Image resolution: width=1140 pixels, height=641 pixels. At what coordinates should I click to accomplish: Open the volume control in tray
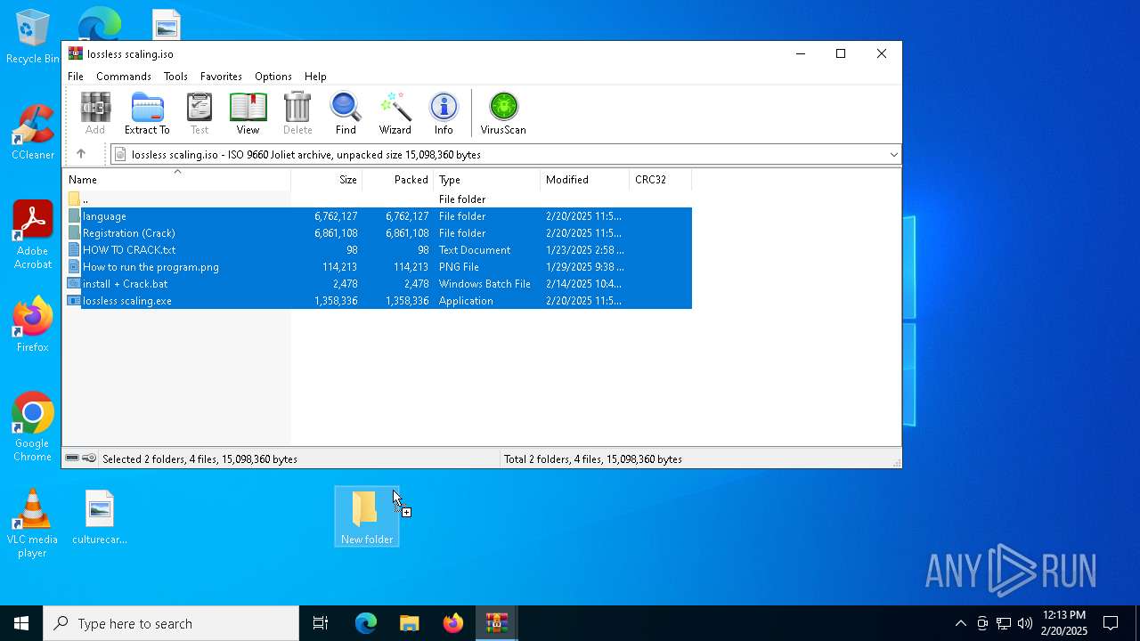click(x=1025, y=623)
